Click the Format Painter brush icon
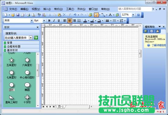 tap(69, 15)
